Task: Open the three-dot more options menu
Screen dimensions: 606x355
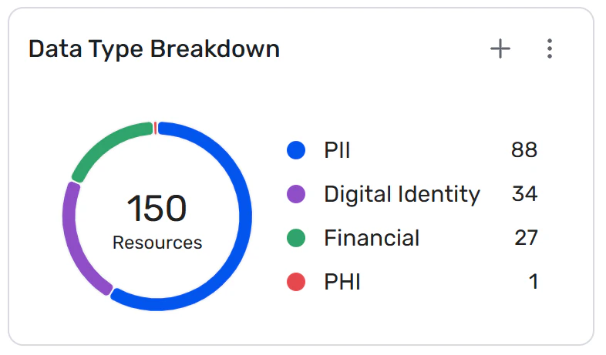Action: [549, 49]
